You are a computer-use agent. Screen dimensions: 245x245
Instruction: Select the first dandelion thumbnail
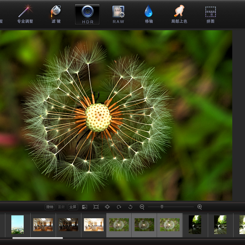tap(119, 224)
